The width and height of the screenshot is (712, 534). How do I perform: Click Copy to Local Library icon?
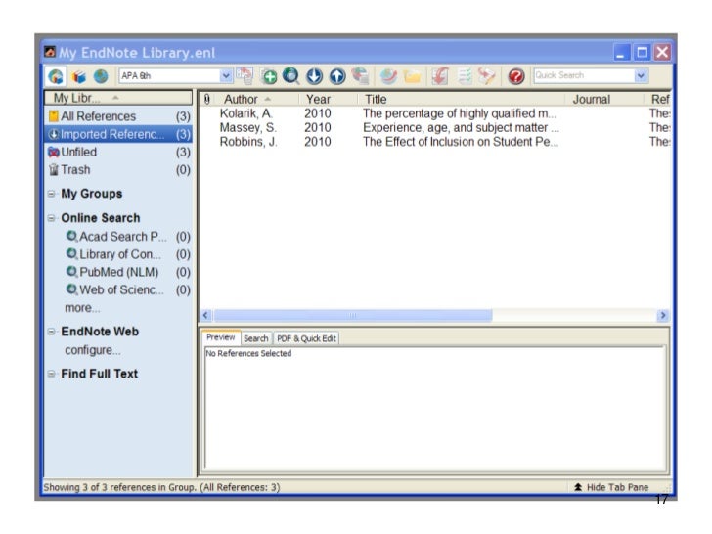click(245, 76)
